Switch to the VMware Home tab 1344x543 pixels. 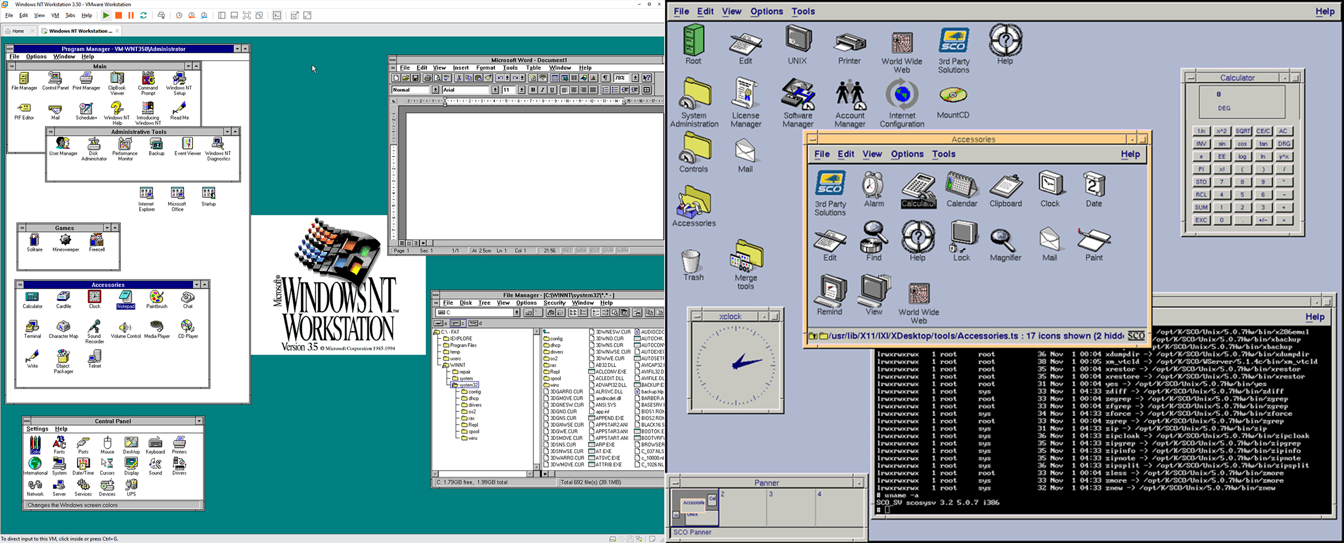click(18, 31)
